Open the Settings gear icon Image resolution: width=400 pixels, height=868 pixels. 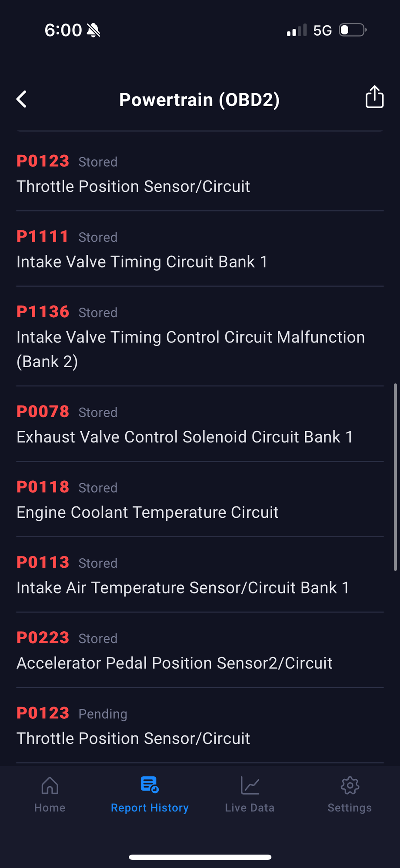(350, 785)
